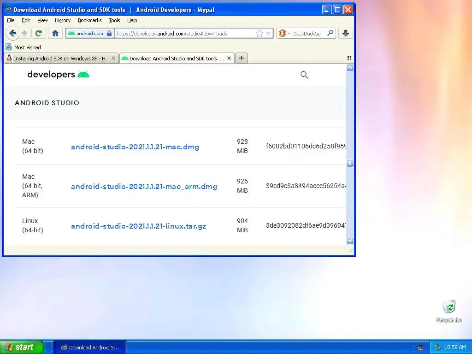
Task: Click the android.com site identity button
Action: coord(90,33)
